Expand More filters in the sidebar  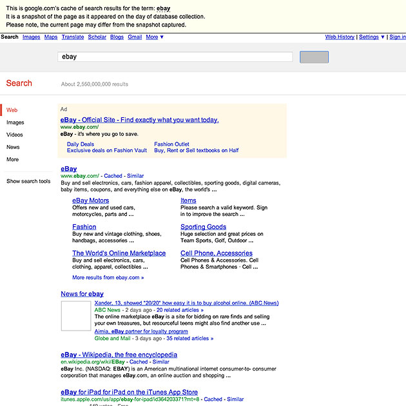(x=12, y=159)
